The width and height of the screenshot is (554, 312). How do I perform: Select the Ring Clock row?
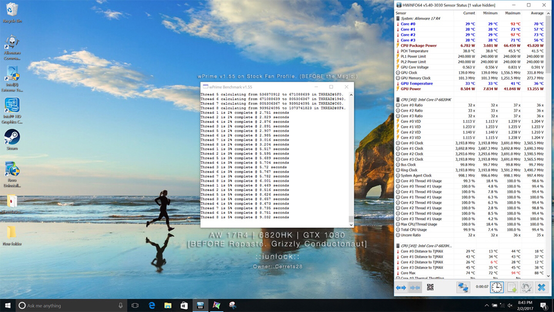pyautogui.click(x=470, y=170)
